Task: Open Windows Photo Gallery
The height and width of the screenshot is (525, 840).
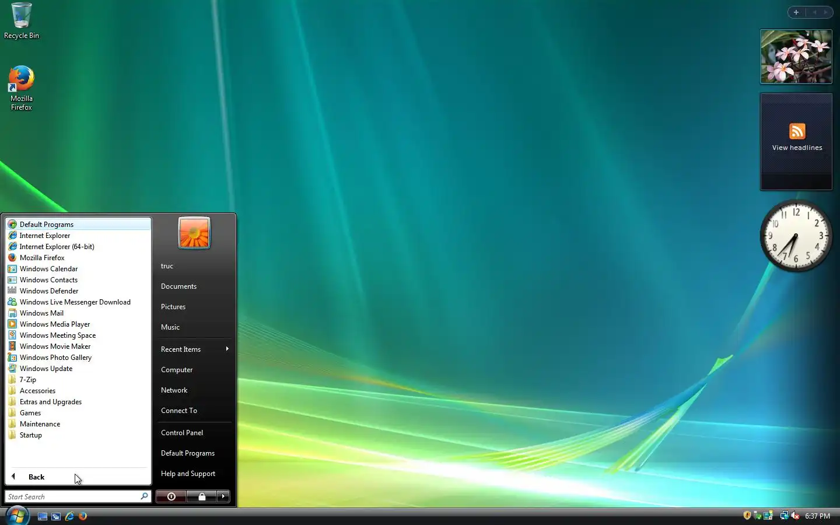Action: (78, 357)
